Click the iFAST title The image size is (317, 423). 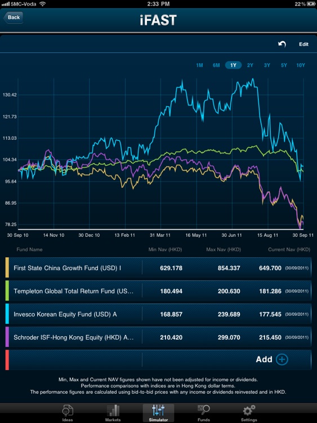(x=158, y=20)
